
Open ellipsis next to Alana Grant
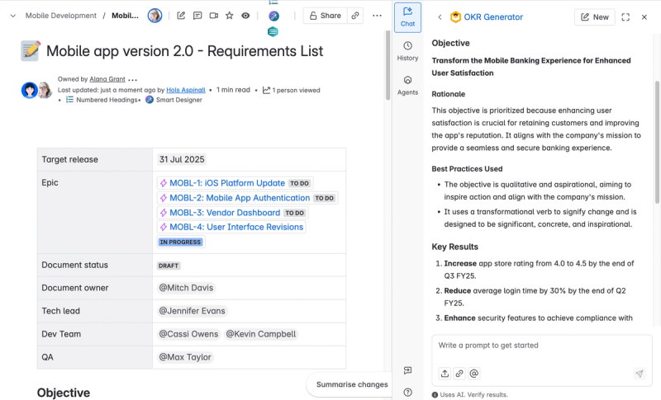click(x=132, y=79)
